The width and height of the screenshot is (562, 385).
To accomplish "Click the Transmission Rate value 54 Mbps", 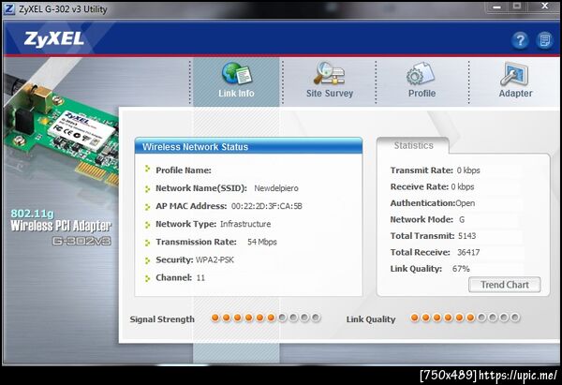I will [262, 242].
